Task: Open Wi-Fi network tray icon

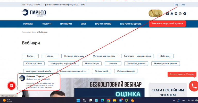Action: pyautogui.click(x=189, y=100)
